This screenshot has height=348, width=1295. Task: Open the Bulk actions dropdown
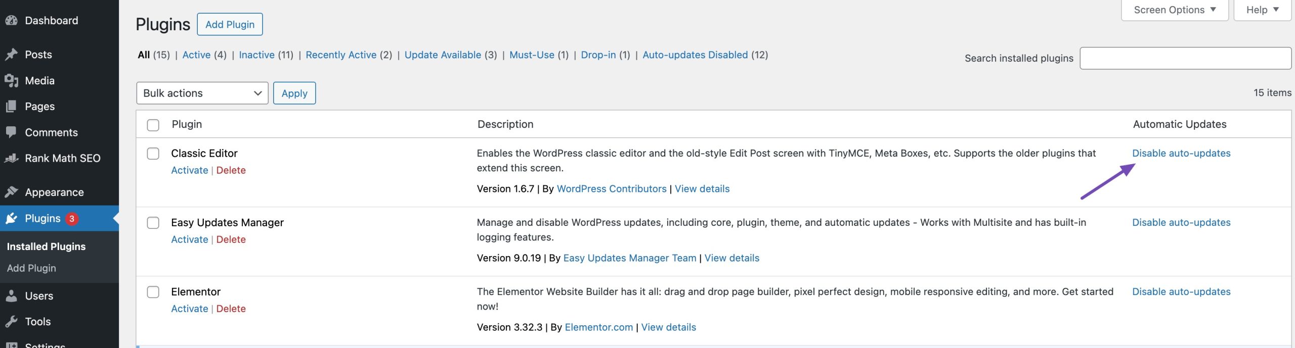coord(202,93)
